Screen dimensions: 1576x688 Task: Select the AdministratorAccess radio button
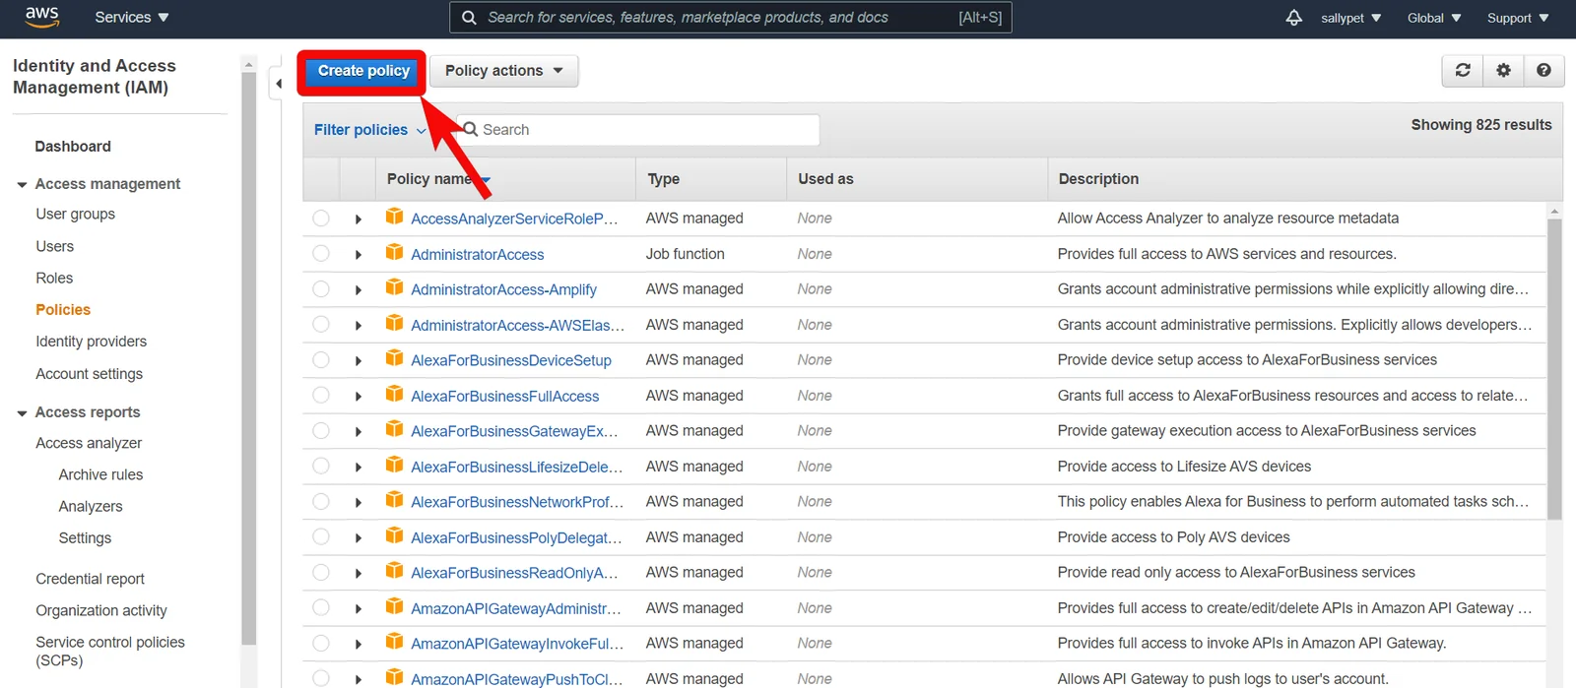pyautogui.click(x=321, y=253)
